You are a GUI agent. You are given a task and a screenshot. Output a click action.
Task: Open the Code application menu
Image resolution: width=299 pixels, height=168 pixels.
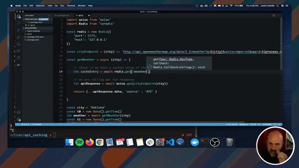click(x=18, y=6)
